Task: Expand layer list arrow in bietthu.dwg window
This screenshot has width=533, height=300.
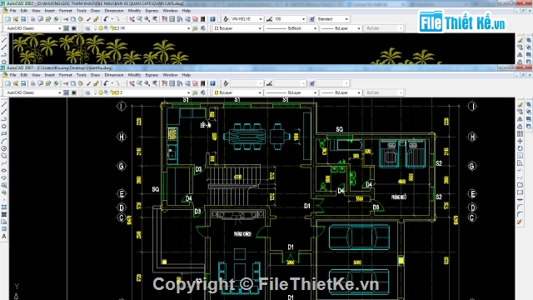Action: (189, 92)
